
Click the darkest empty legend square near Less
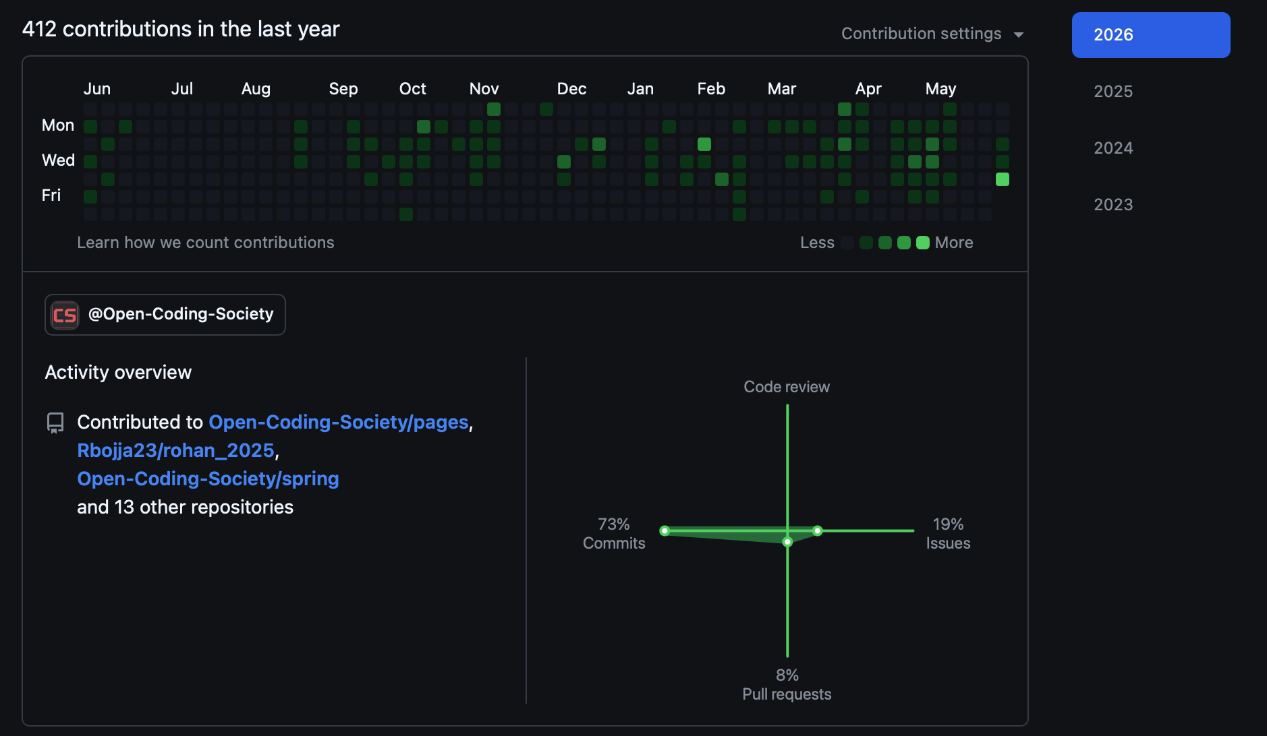click(847, 243)
